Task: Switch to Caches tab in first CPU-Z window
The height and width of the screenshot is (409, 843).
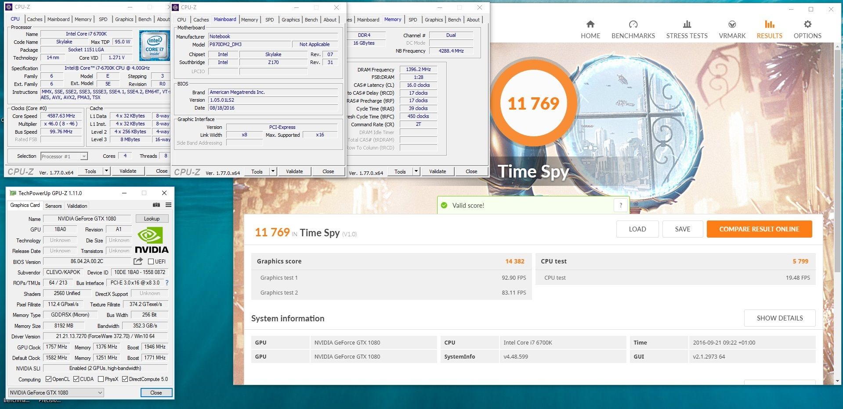Action: (x=35, y=19)
